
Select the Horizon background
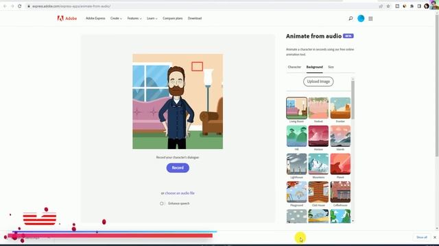(318, 136)
